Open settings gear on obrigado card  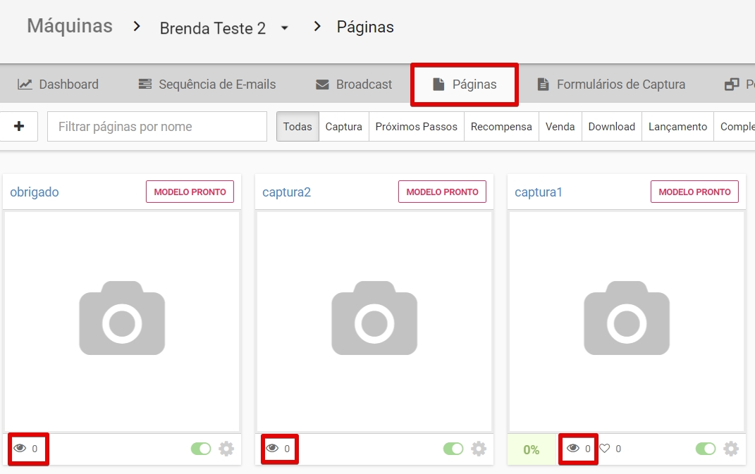pos(226,449)
